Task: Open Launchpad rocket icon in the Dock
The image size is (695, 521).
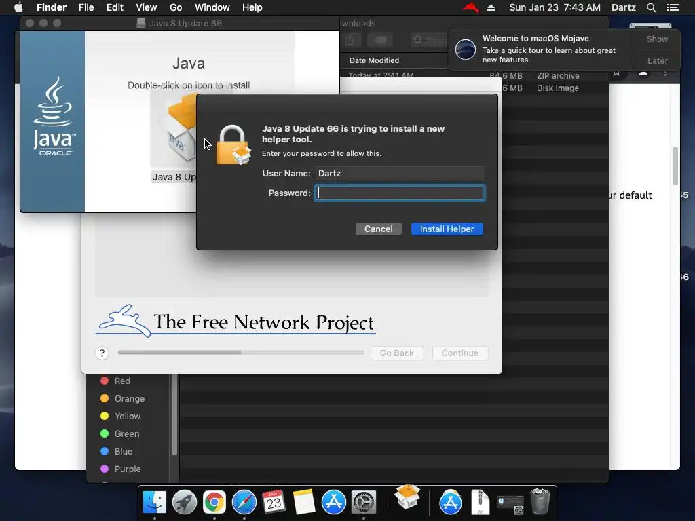Action: (x=185, y=502)
